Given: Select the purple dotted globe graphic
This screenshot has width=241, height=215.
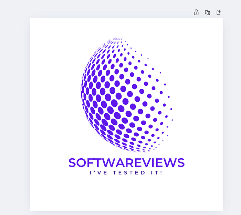Looking at the screenshot, I should (x=126, y=95).
